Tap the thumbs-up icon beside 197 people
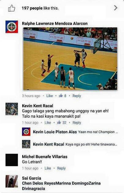This screenshot has width=124, height=193. coord(12,8)
